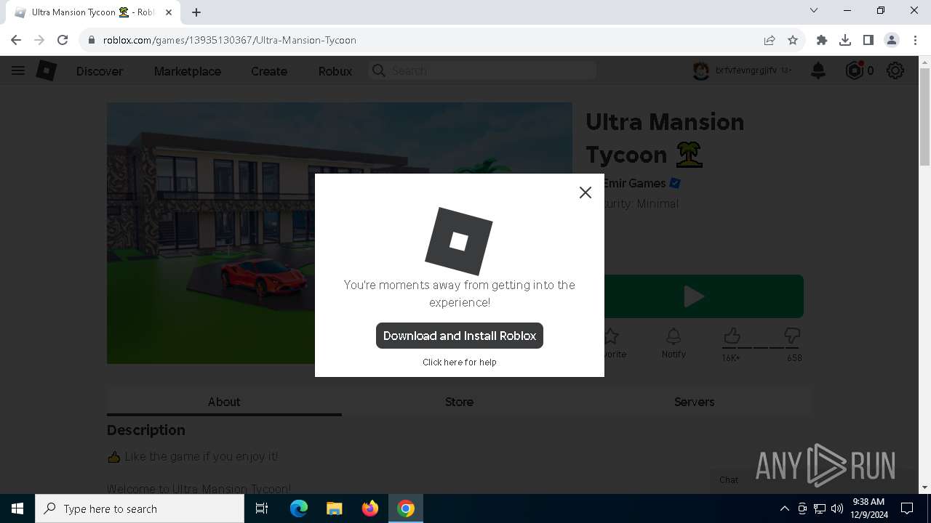
Task: Like the game with thumbs up
Action: coord(732,336)
